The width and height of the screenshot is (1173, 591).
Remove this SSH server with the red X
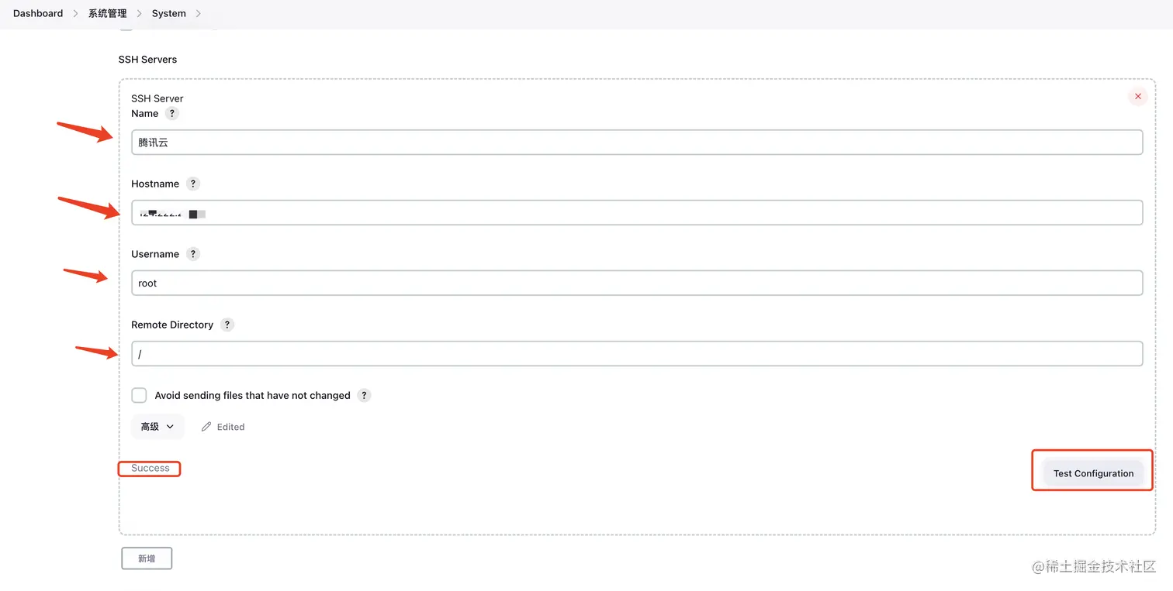(1137, 96)
